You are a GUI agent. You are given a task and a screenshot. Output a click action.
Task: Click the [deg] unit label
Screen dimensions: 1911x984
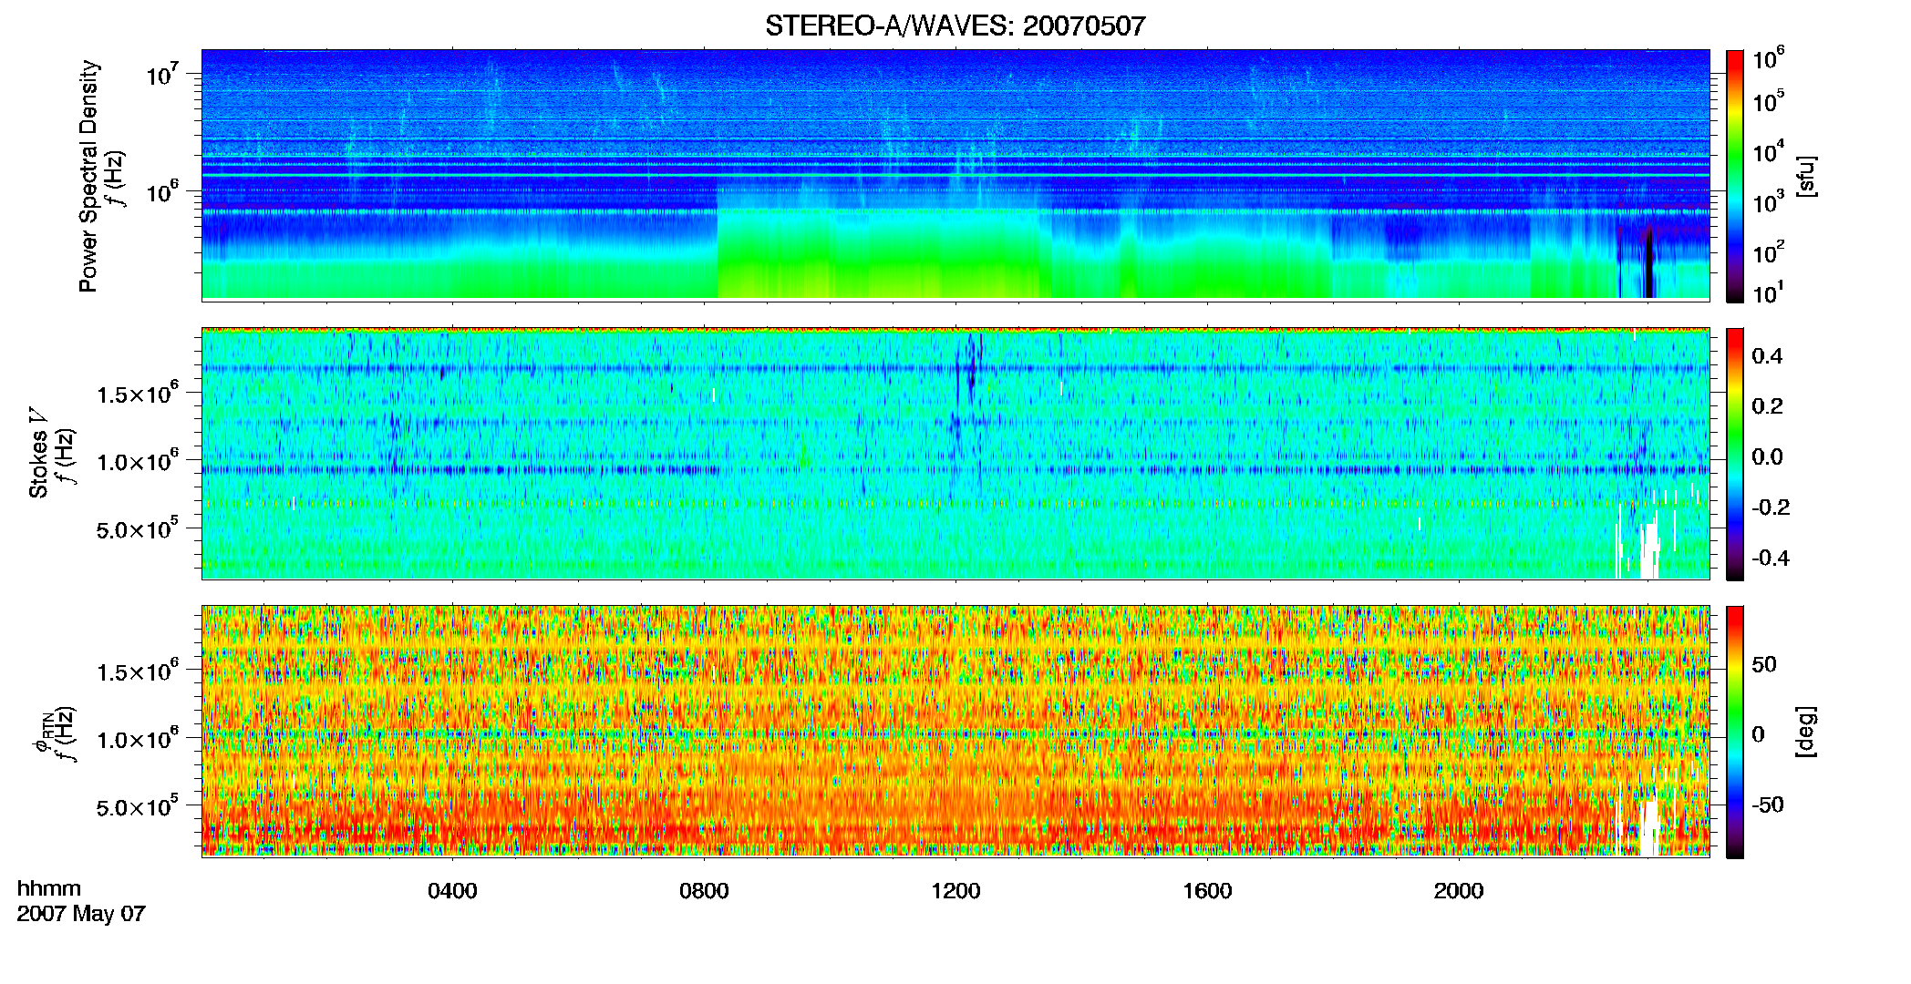click(x=1806, y=732)
